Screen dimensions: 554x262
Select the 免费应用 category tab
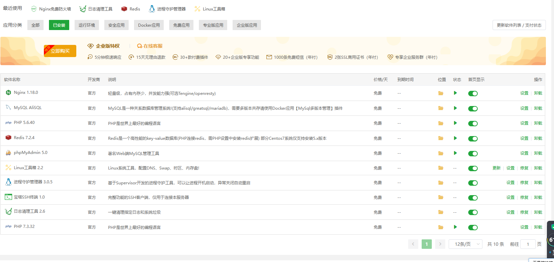(181, 25)
